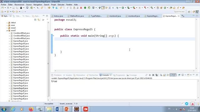Image resolution: width=200 pixels, height=112 pixels.
Task: Toggle the highlighted Mark Occurrences toolbar button
Action: click(x=103, y=8)
